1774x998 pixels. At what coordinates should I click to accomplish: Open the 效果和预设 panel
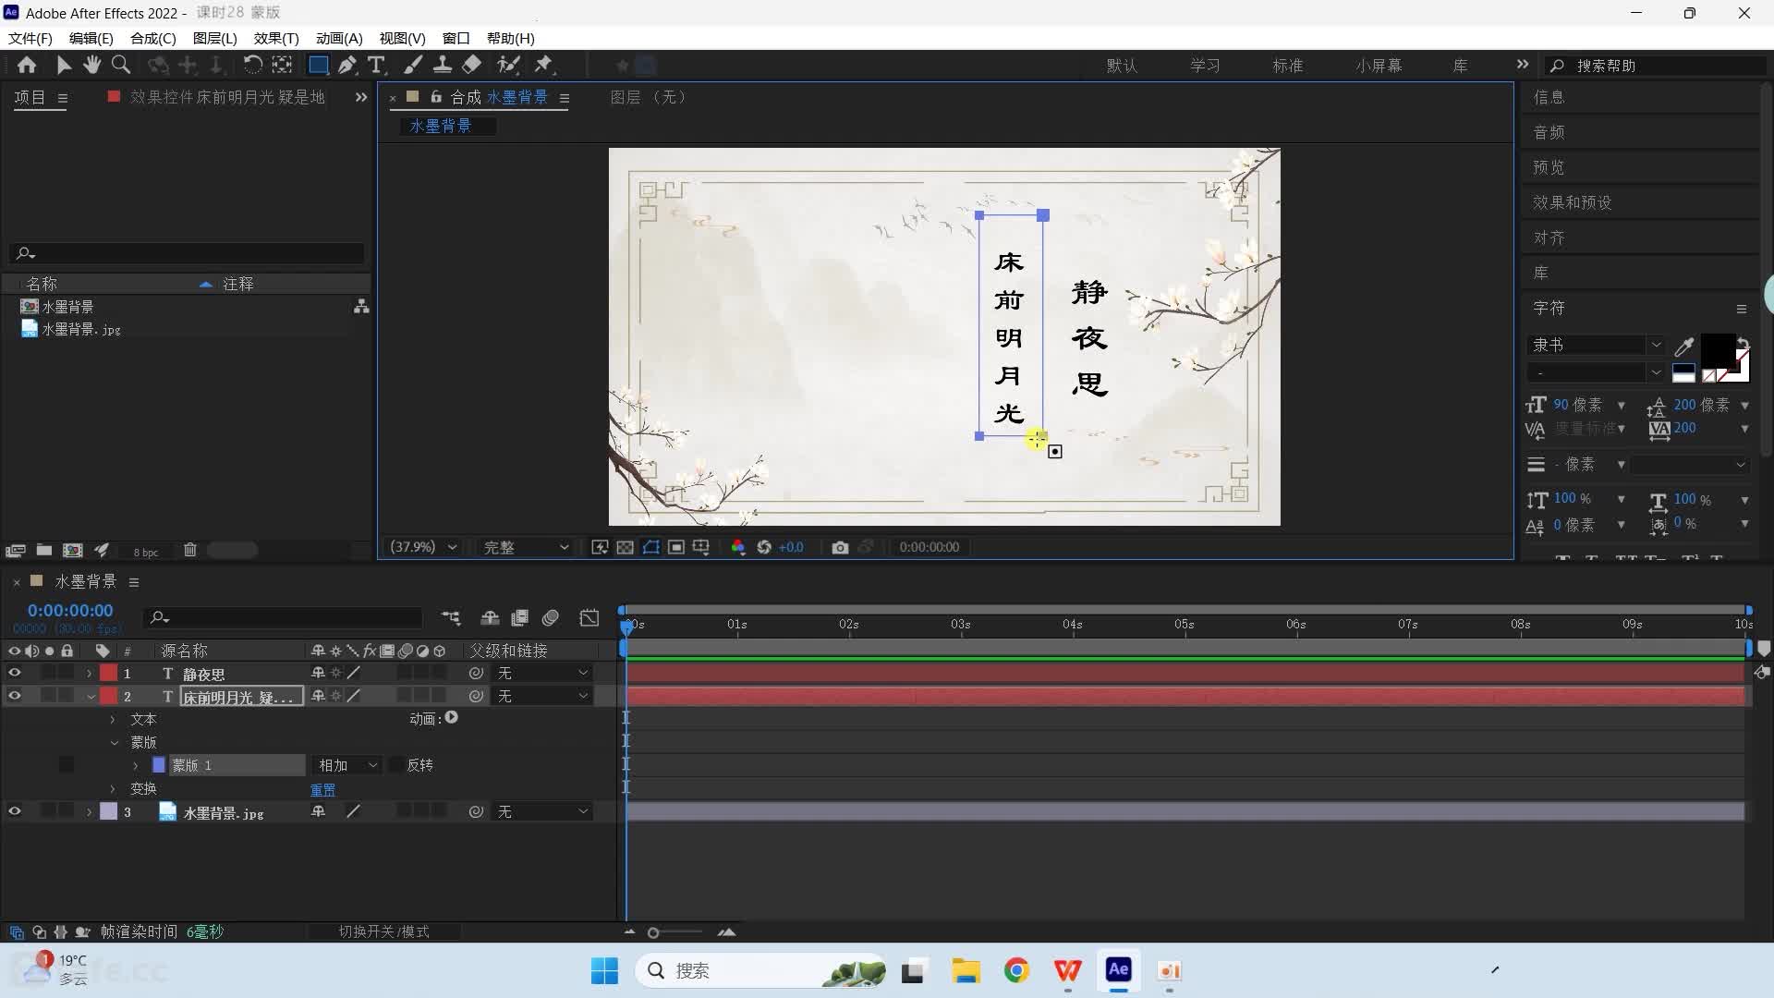point(1572,202)
